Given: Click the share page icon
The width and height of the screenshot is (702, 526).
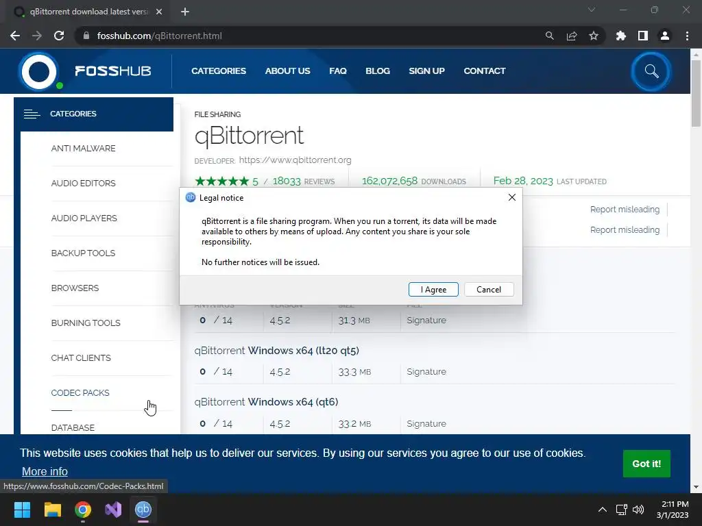Looking at the screenshot, I should pyautogui.click(x=572, y=36).
